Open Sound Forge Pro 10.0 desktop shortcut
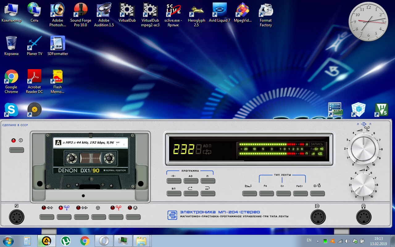Screen dimensions: 395x247 [81, 15]
